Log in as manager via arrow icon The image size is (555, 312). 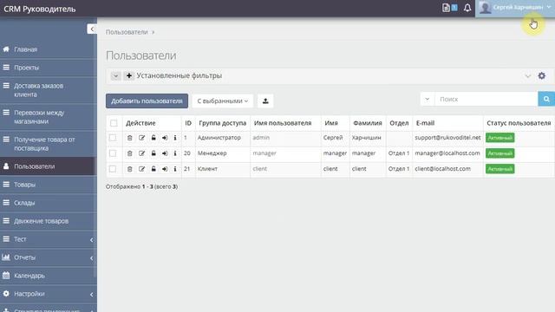click(165, 153)
